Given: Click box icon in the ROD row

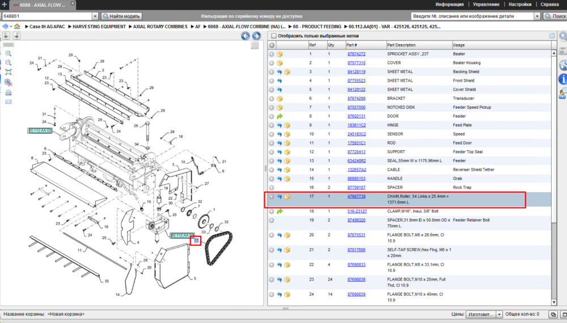Looking at the screenshot, I should point(287,143).
